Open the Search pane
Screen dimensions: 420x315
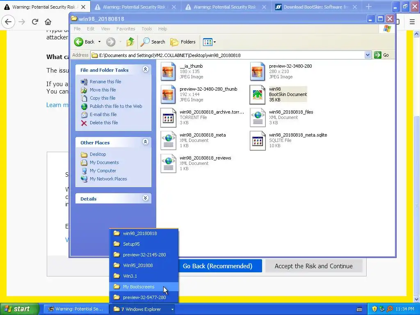(153, 42)
